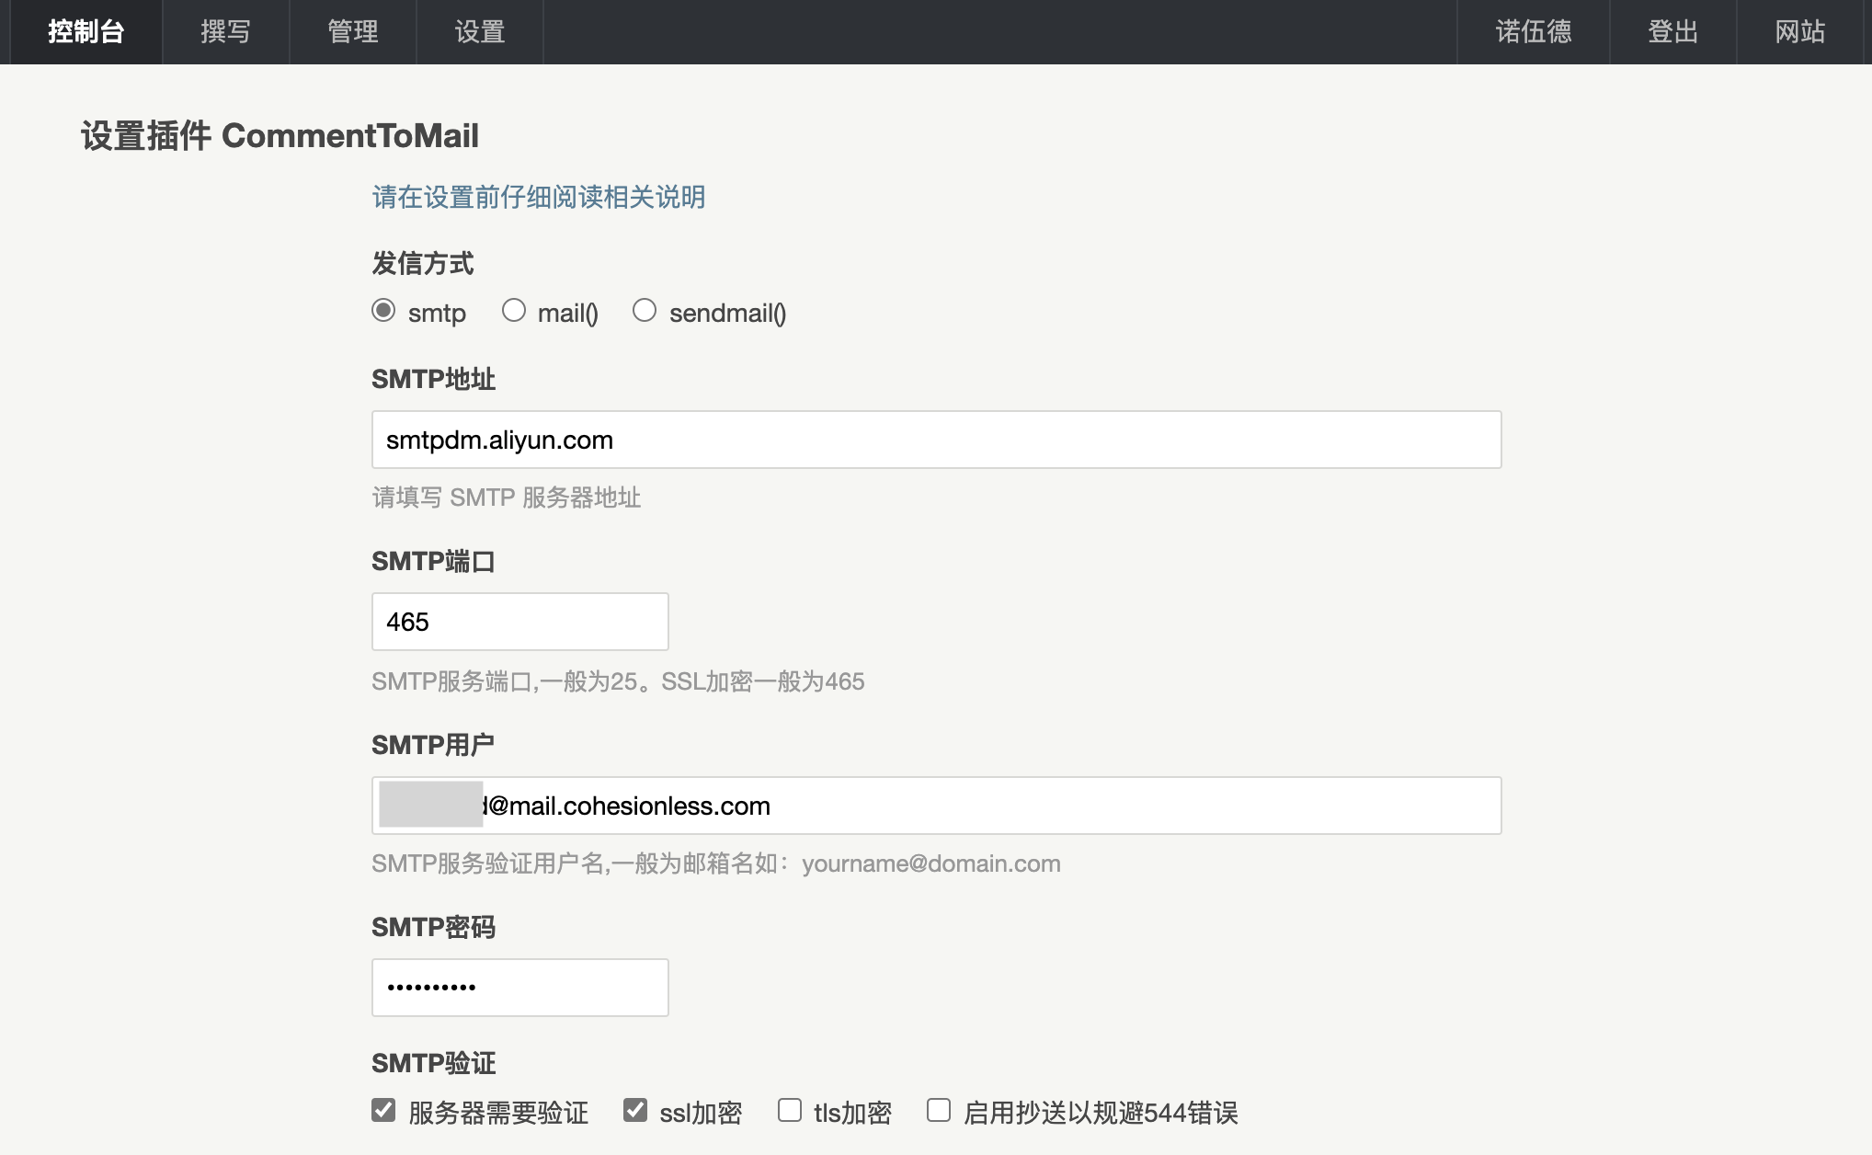Open the 撰写 menu
The height and width of the screenshot is (1155, 1872).
click(225, 32)
